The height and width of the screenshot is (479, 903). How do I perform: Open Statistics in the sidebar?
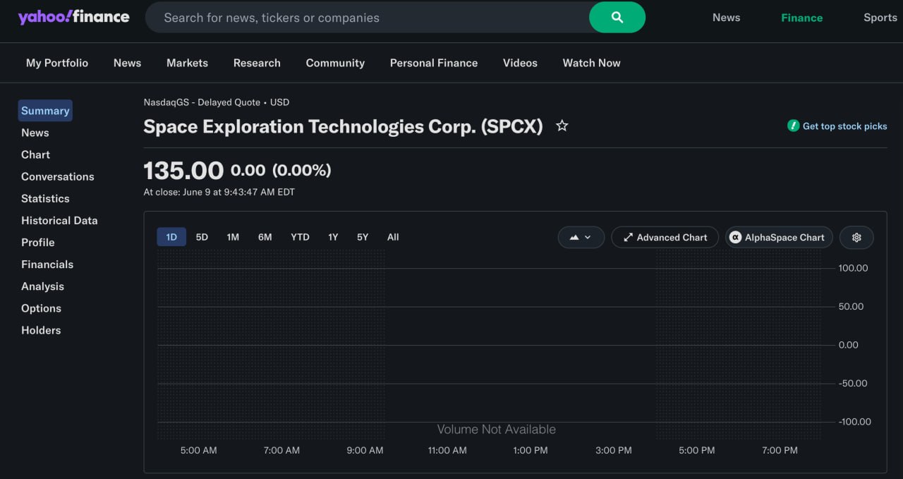(45, 198)
